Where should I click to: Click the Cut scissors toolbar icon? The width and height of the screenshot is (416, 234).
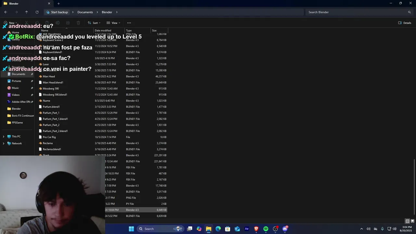coord(26,23)
